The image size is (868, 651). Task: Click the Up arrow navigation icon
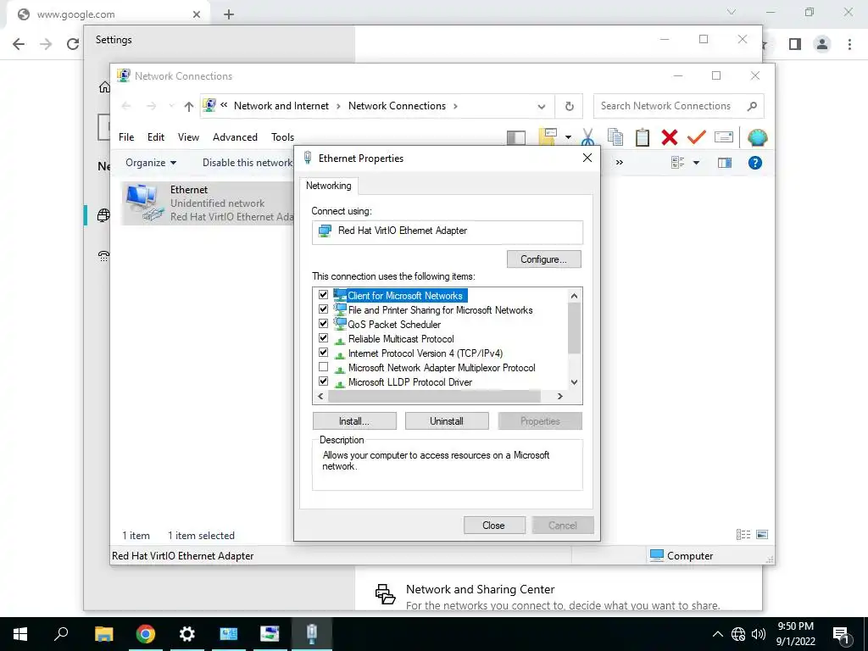tap(189, 106)
